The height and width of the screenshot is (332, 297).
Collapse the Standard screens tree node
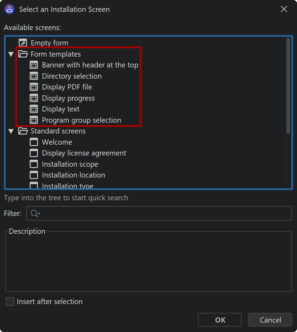click(x=11, y=131)
